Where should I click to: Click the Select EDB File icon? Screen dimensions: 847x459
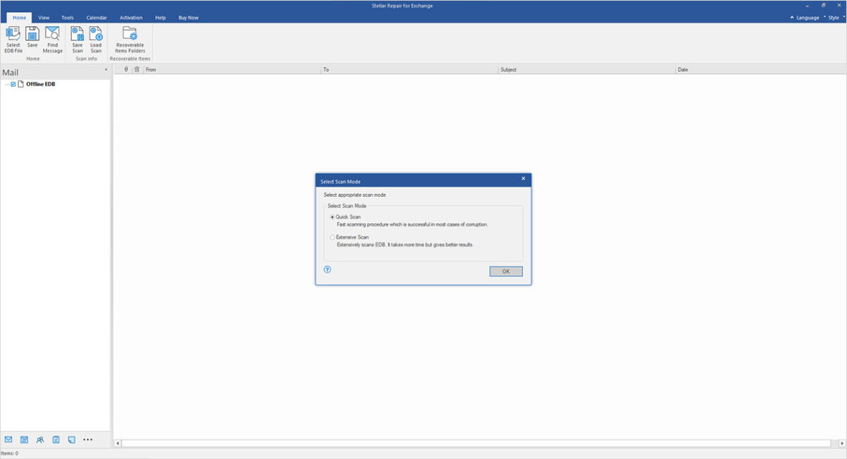click(13, 39)
